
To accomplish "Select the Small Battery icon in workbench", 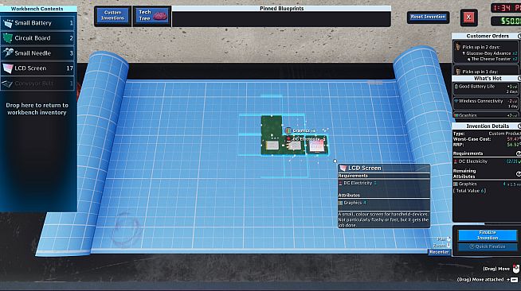I will tap(8, 23).
